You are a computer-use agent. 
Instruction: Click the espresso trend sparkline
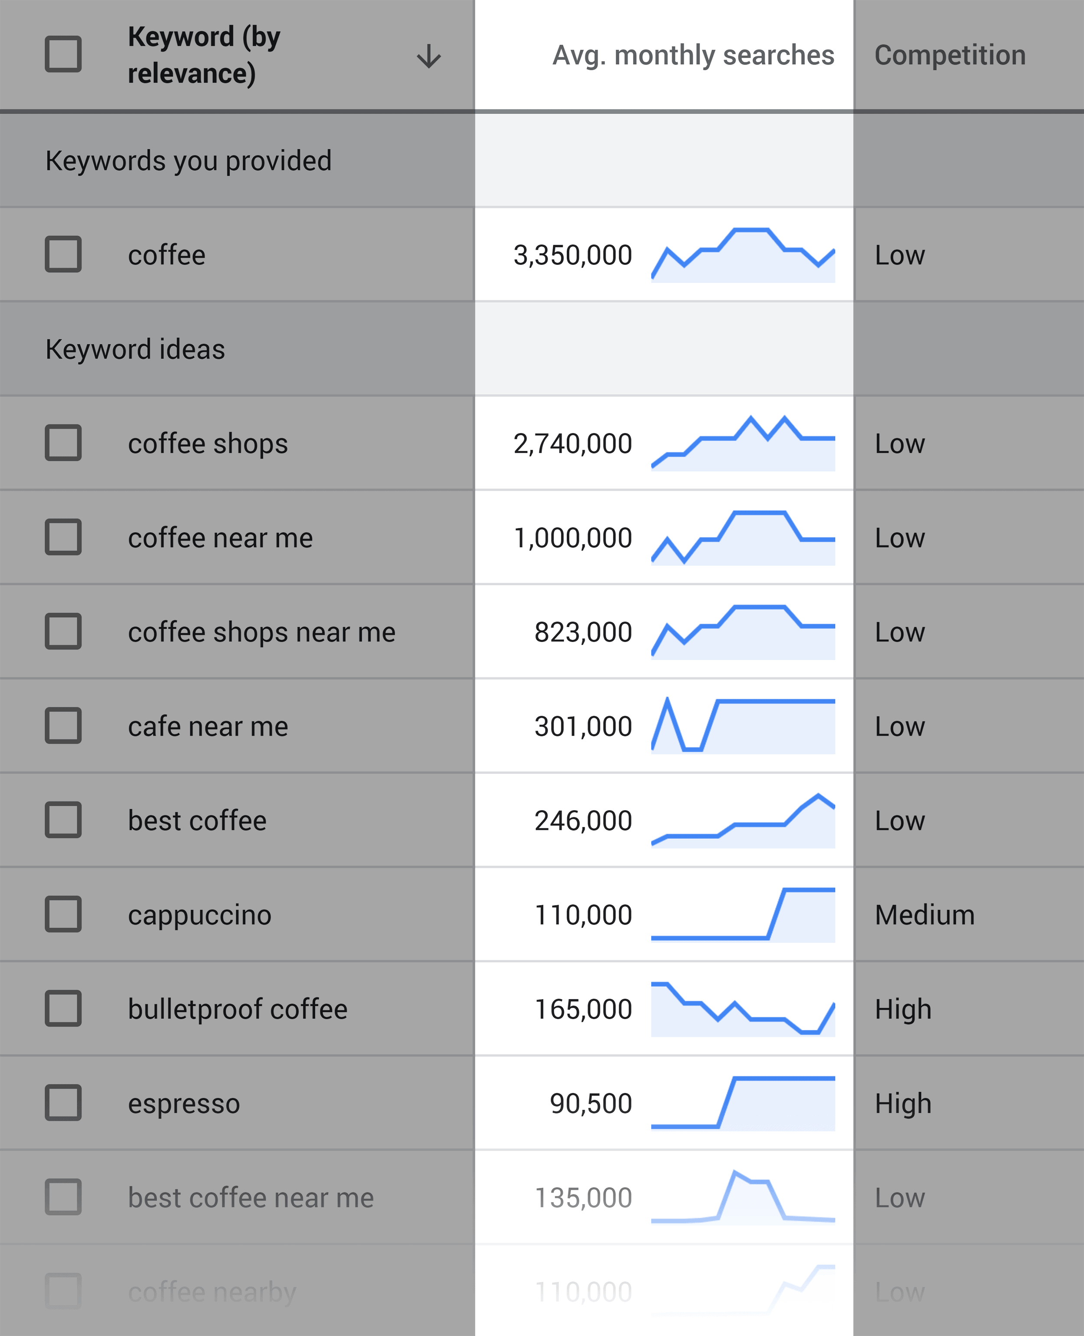[x=742, y=1103]
